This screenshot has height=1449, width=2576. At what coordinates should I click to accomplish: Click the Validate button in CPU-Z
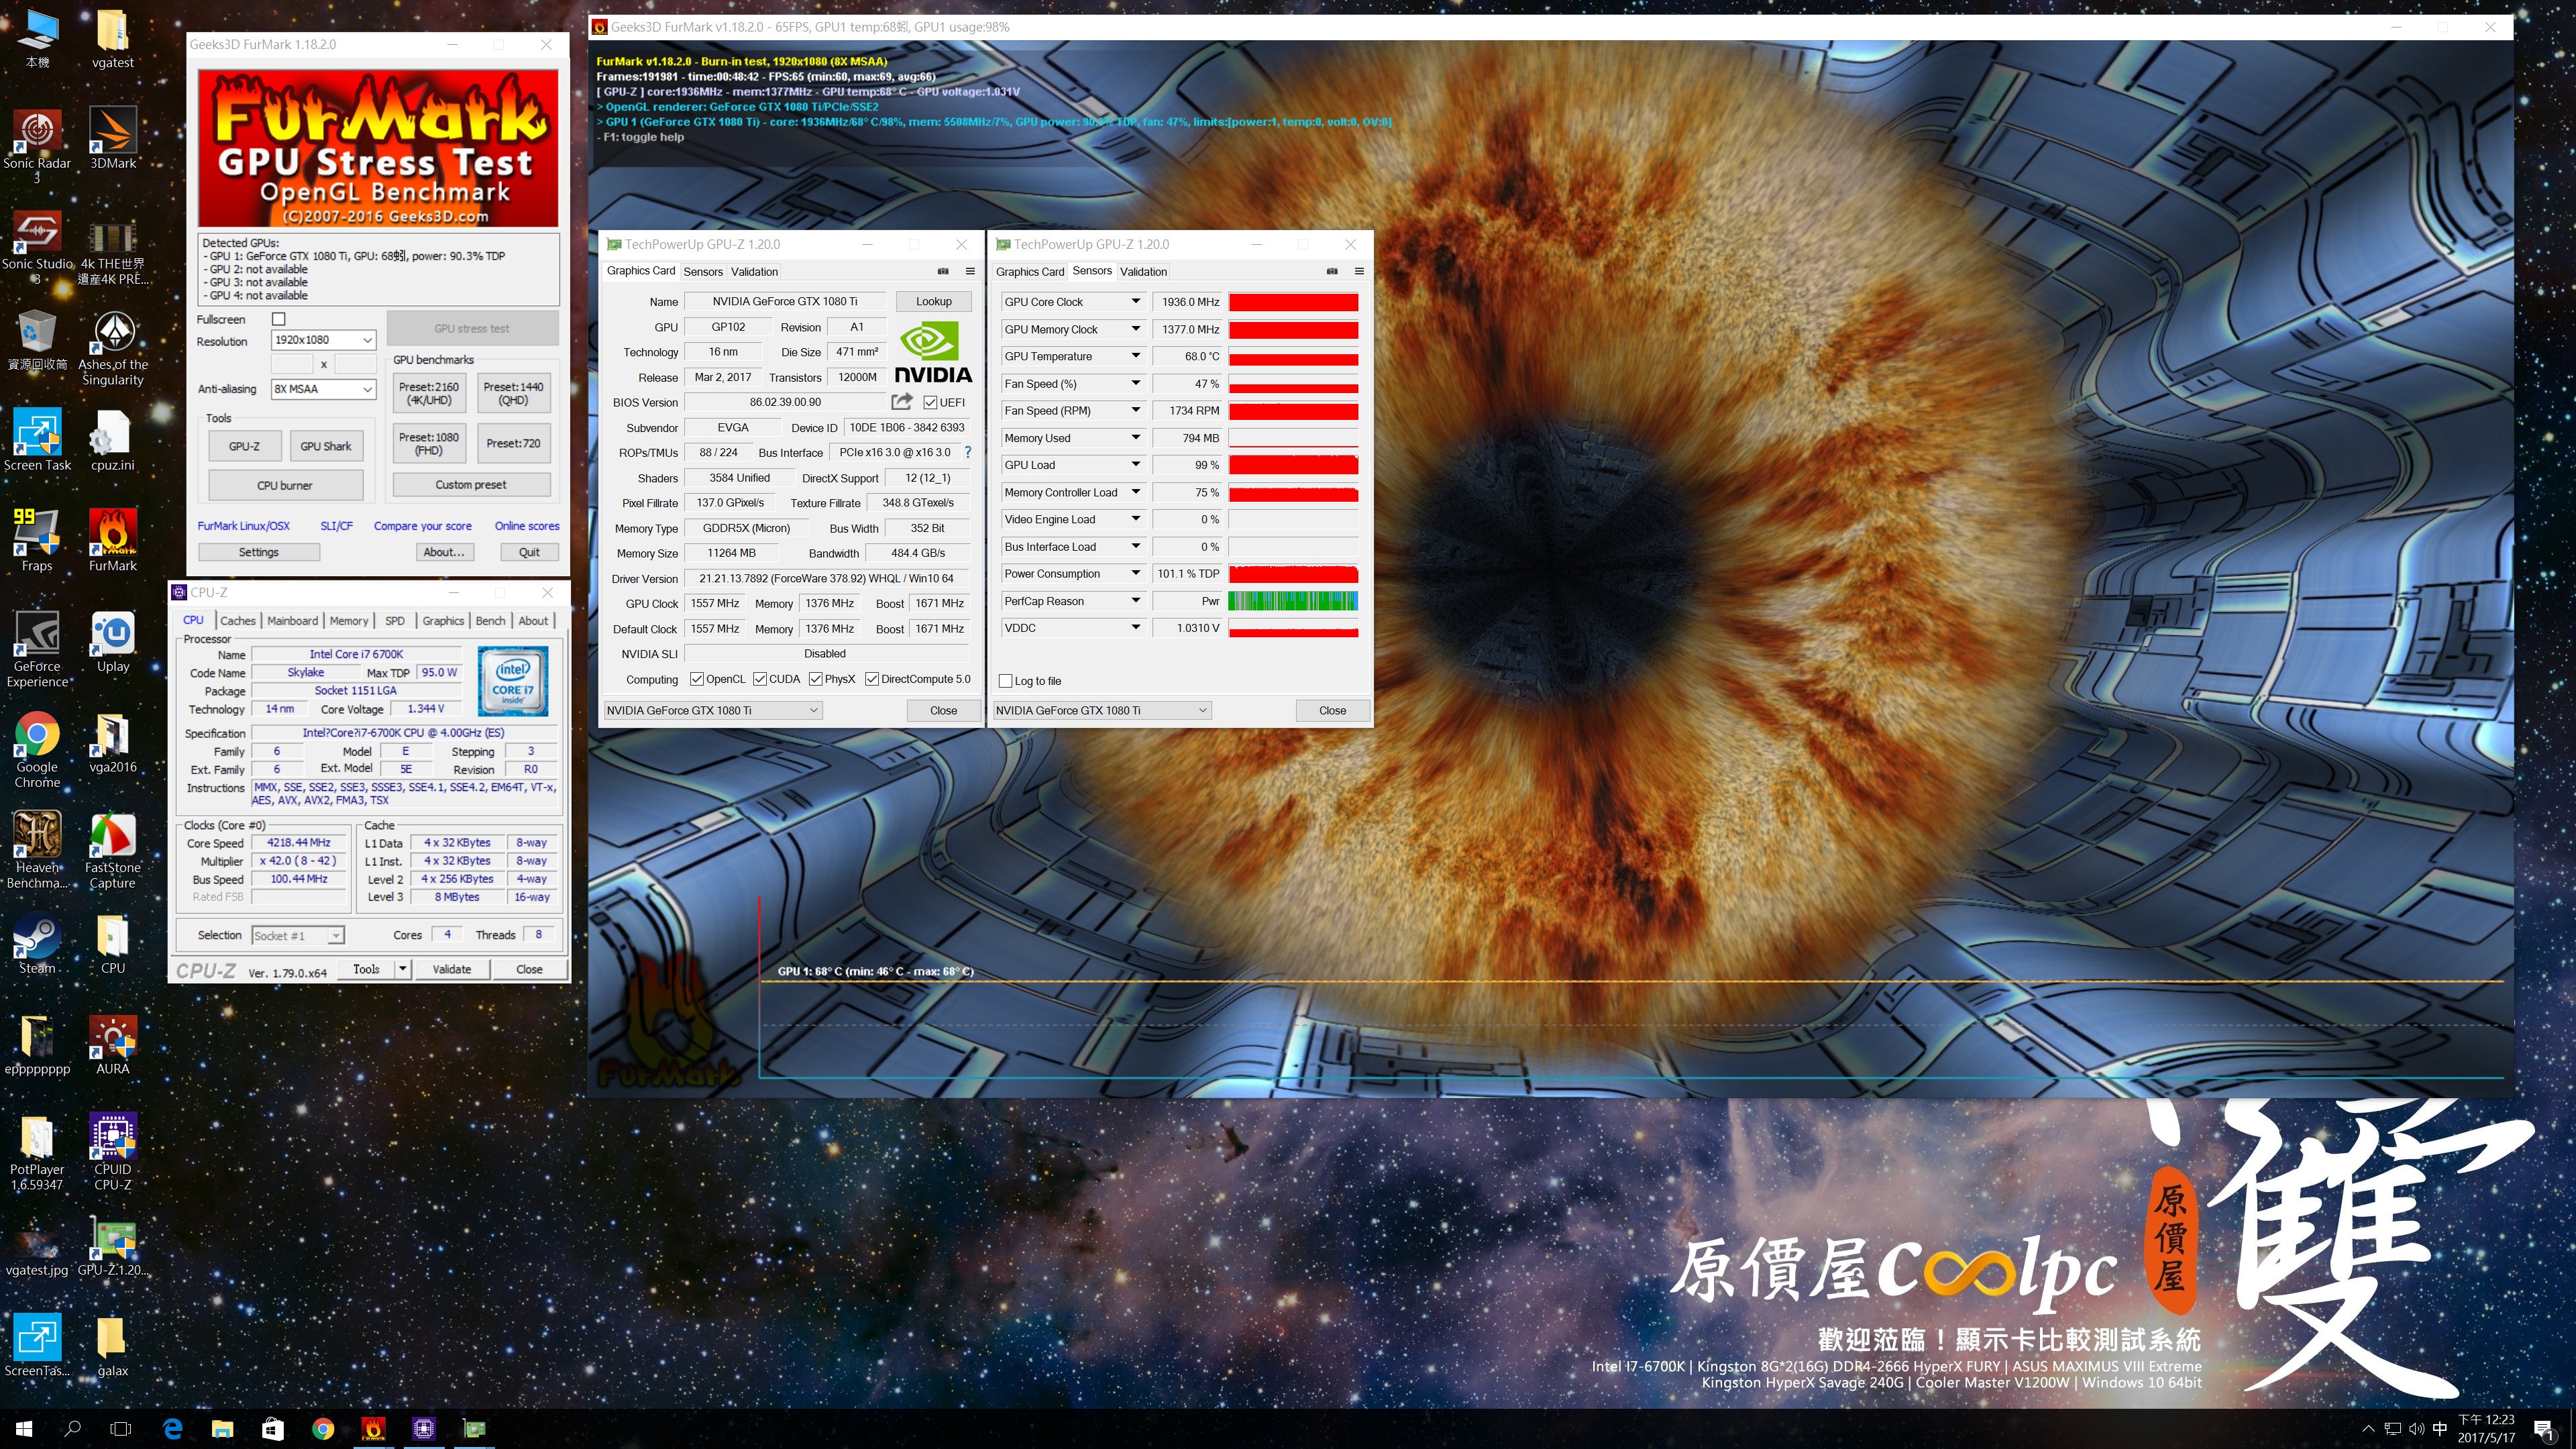[451, 969]
